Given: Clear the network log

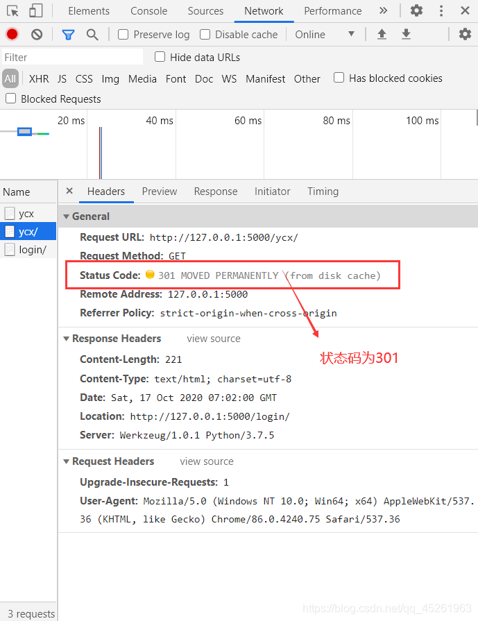Looking at the screenshot, I should 37,35.
